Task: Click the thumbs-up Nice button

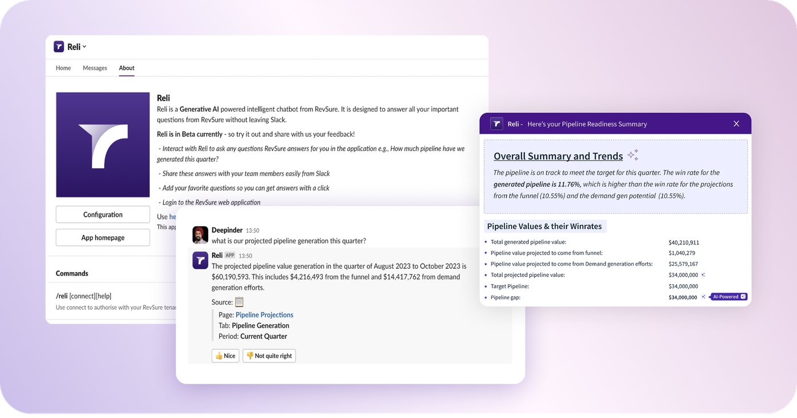Action: [225, 355]
